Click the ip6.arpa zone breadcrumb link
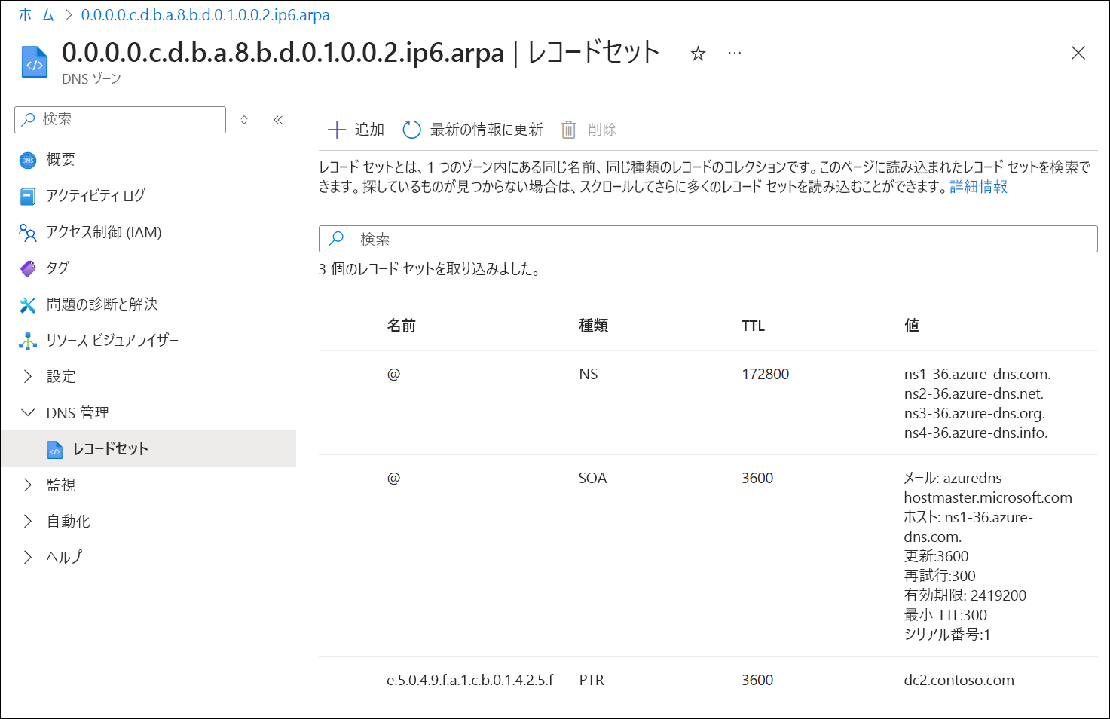Viewport: 1110px width, 719px height. coord(205,15)
